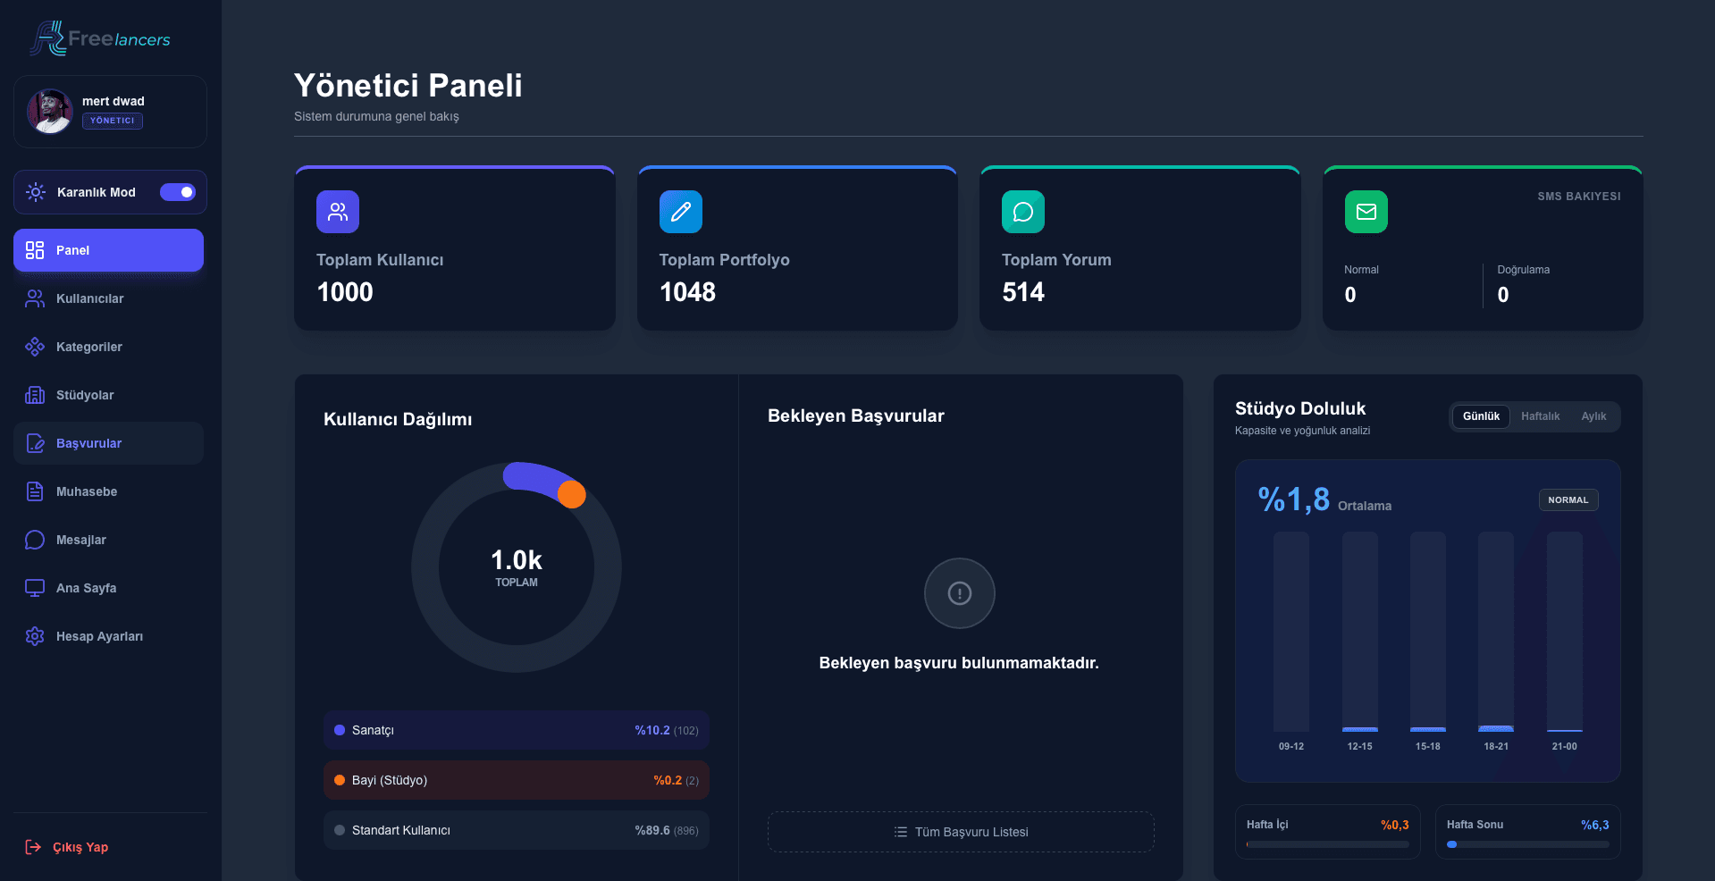The height and width of the screenshot is (881, 1715).
Task: Click the %1,8 Ortalama value
Action: 1294,499
